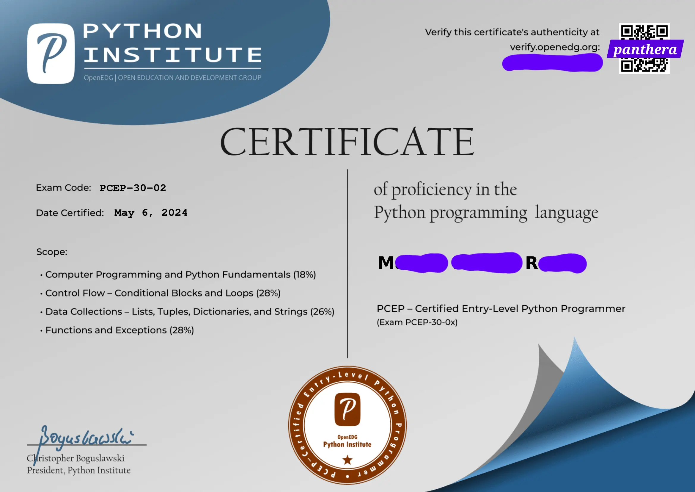Click the PCEP Entry-Level Python Programmer badge
The image size is (695, 492).
click(x=347, y=425)
